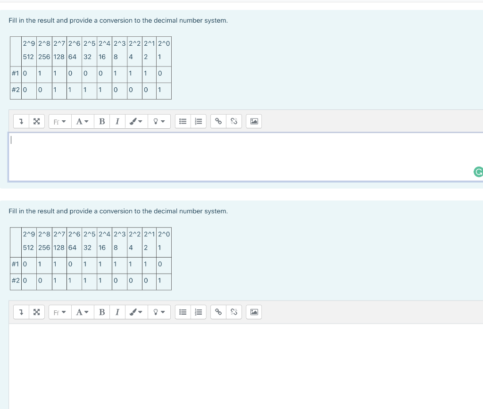Insert a hyperlink in the first editor
483x409 pixels.
218,121
